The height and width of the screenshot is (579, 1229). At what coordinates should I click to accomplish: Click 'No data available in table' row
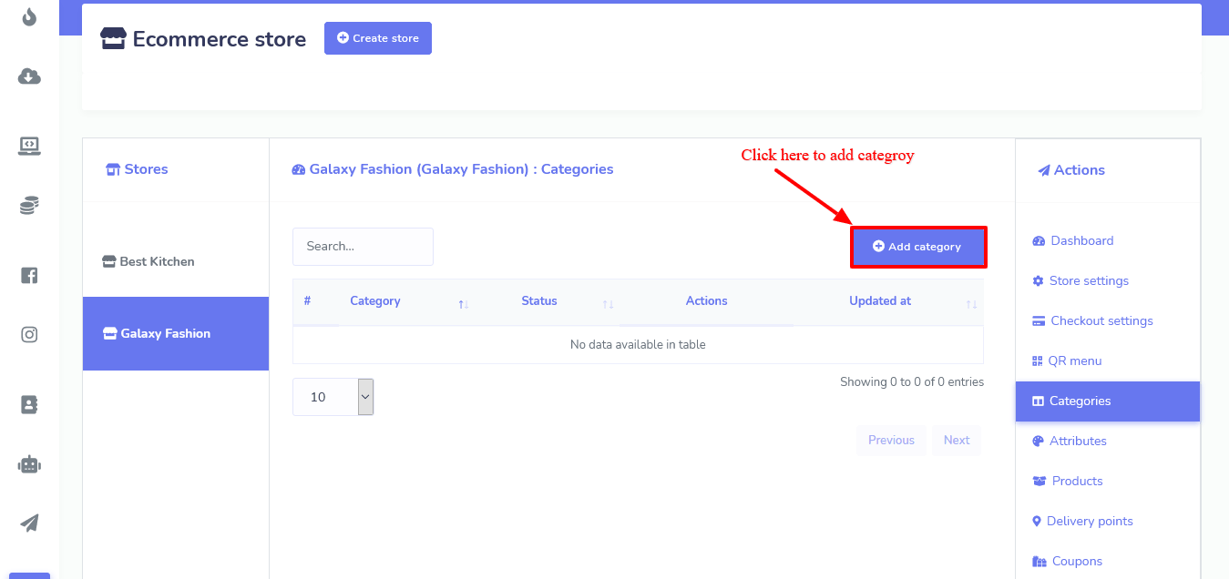[638, 345]
